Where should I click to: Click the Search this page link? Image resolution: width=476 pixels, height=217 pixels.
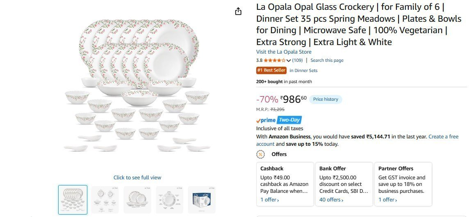click(327, 60)
